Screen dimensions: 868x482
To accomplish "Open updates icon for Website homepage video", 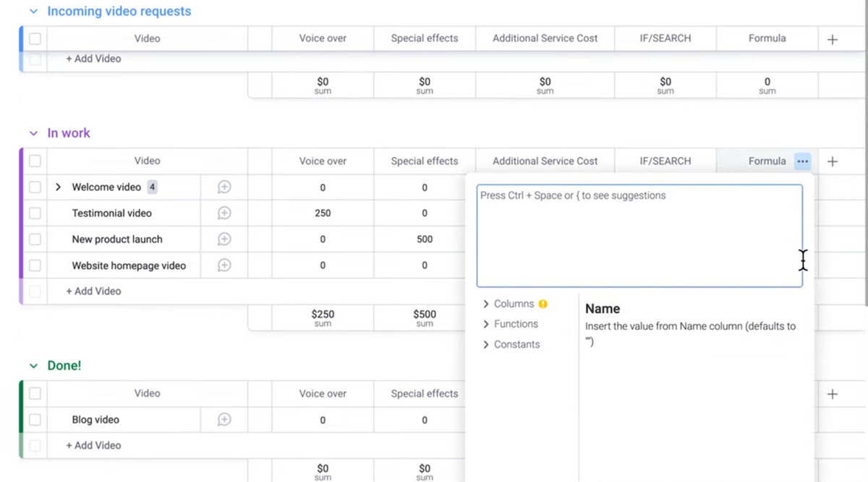I will [x=224, y=266].
